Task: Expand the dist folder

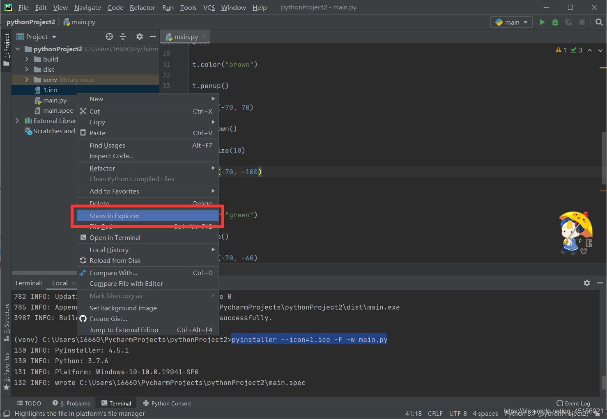Action: pos(27,69)
